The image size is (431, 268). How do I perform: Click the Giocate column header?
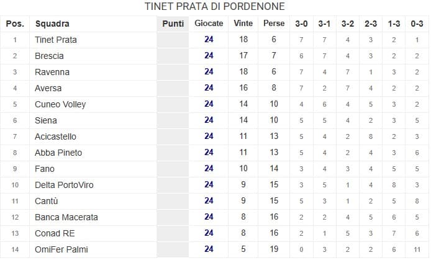point(209,24)
